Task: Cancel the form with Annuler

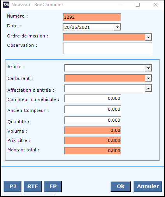Action: 148,186
